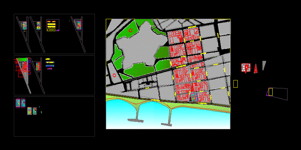
Task: Select the large urban site map drawing
Action: 168,74
